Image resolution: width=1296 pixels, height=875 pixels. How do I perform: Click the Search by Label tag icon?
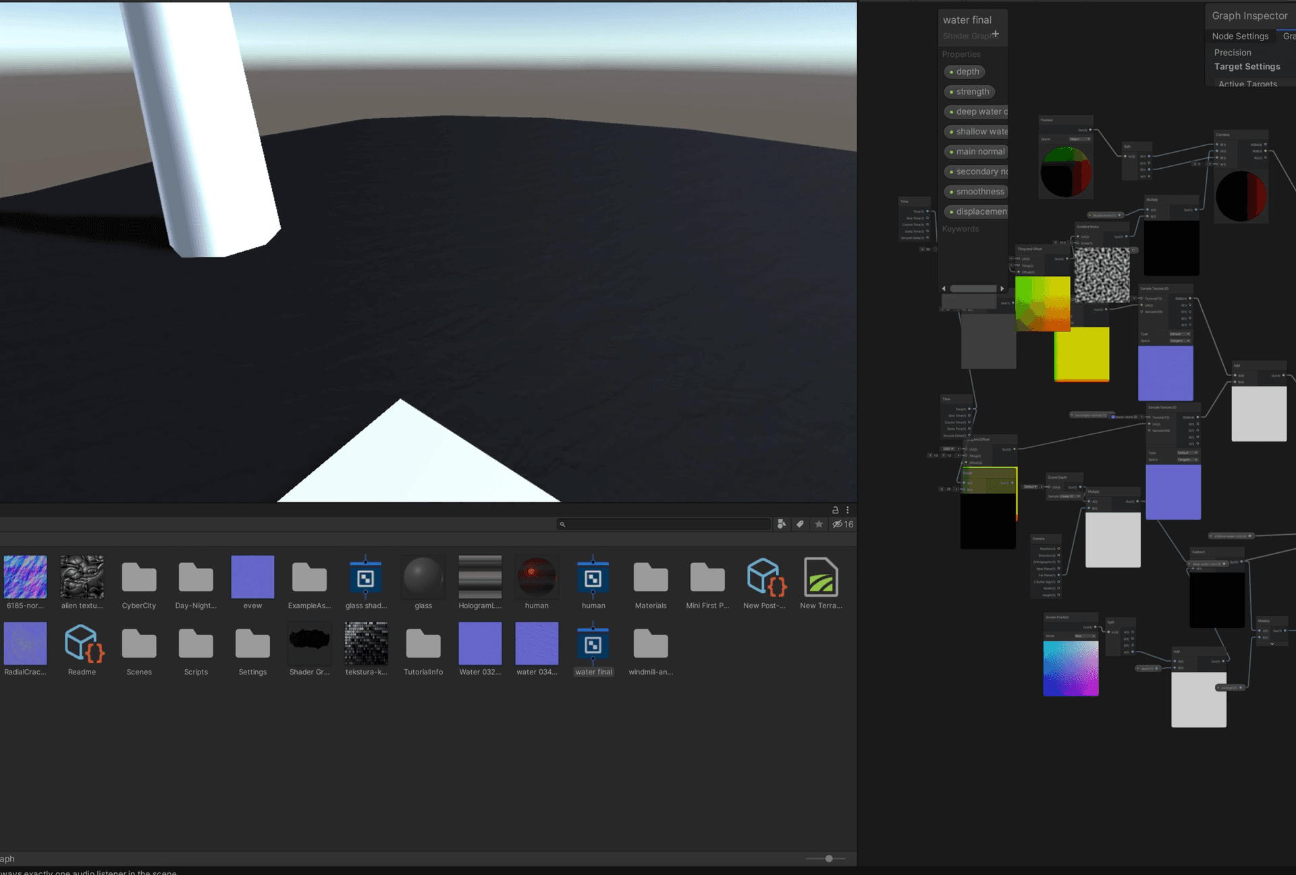click(800, 524)
